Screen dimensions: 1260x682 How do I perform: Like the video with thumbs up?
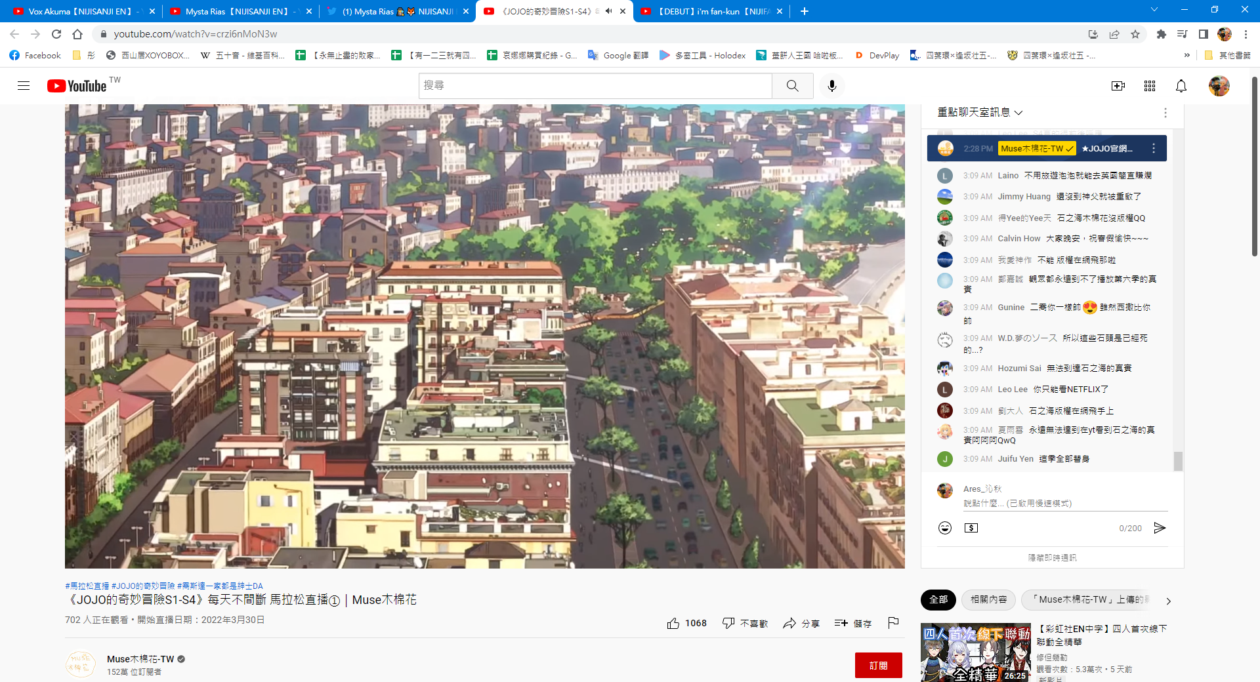tap(686, 623)
